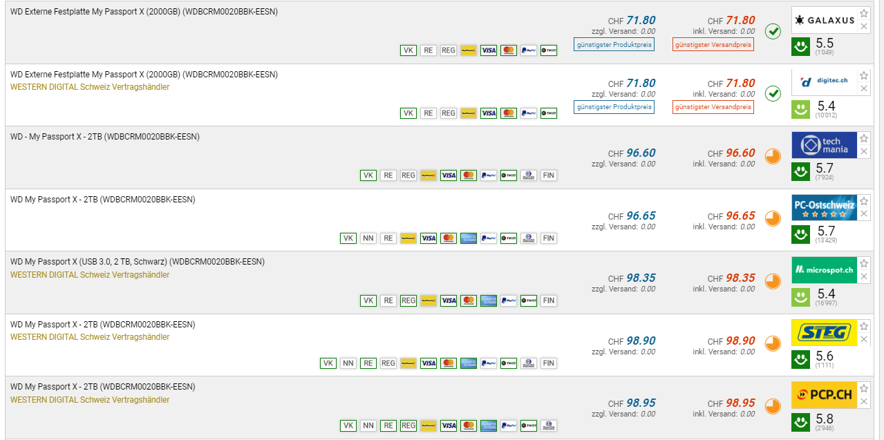Image resolution: width=884 pixels, height=440 pixels.
Task: Click the orange availability clock for PC-Ostschweiz
Action: point(773,219)
